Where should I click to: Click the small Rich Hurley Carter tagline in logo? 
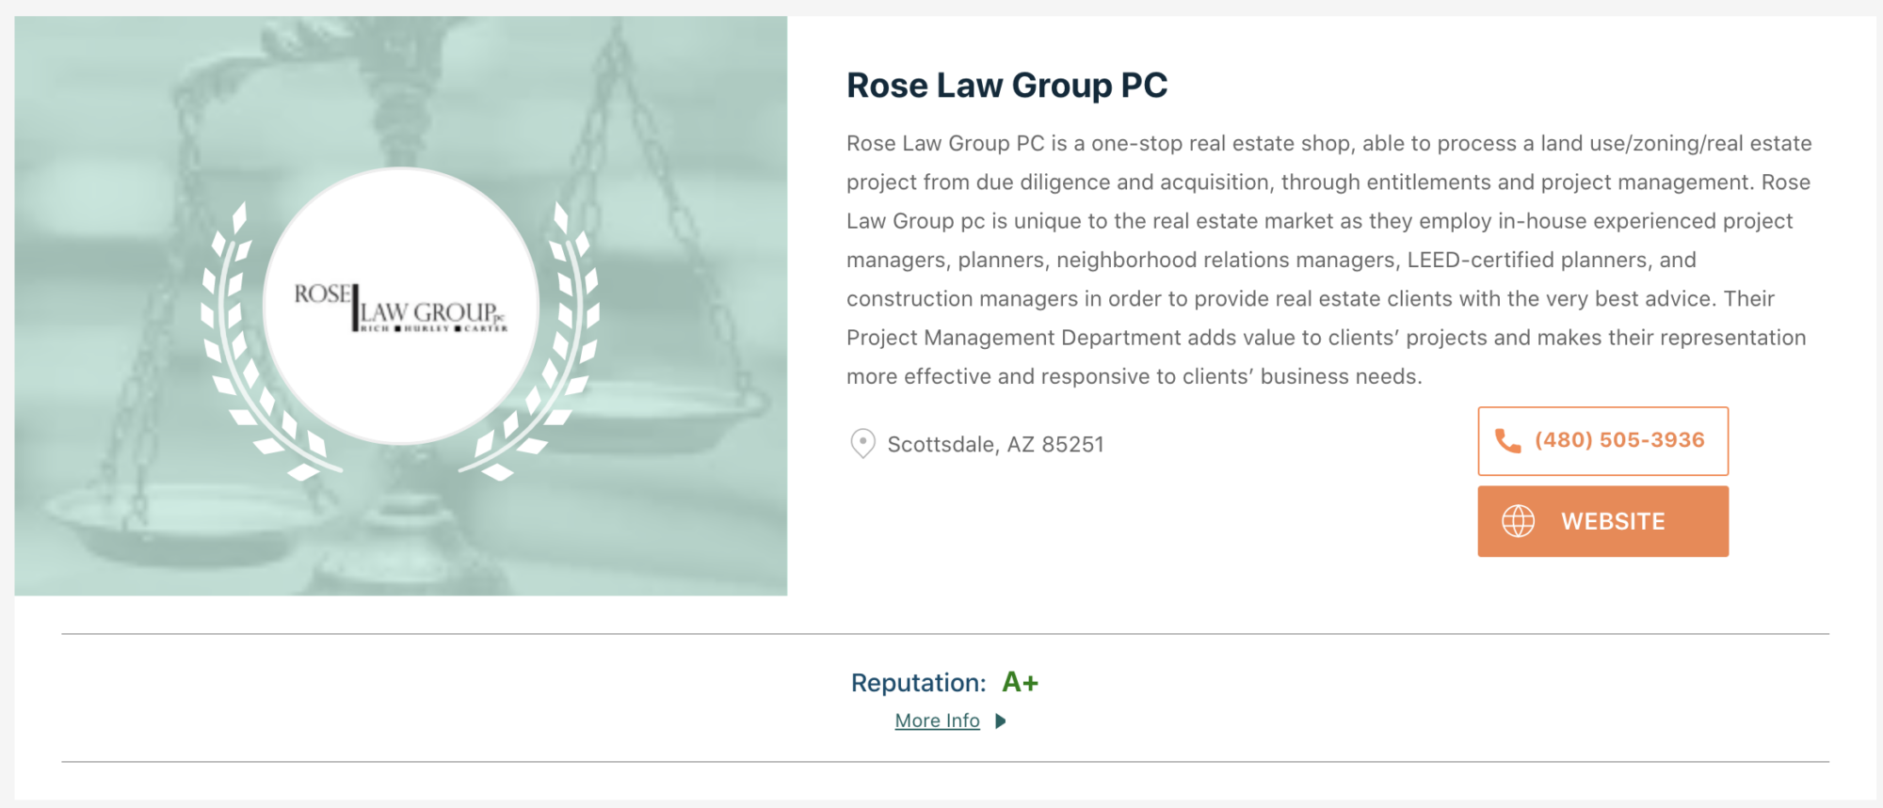click(x=434, y=329)
